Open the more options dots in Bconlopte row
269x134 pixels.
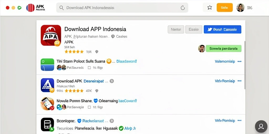(x=239, y=121)
